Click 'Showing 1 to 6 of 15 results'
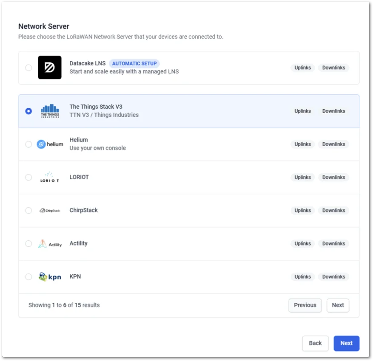Image resolution: width=373 pixels, height=361 pixels. coord(64,305)
